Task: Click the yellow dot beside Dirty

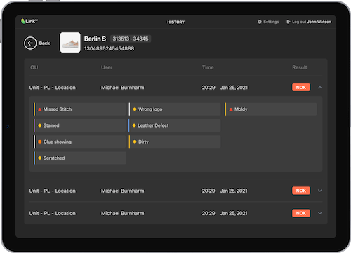Action: pos(135,142)
